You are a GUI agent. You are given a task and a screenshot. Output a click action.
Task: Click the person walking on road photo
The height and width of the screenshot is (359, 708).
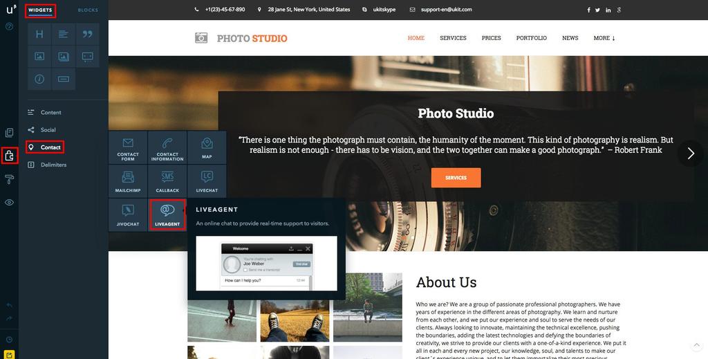[x=222, y=321]
